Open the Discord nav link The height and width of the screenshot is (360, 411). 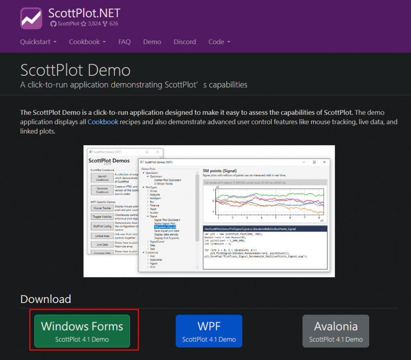pos(185,42)
